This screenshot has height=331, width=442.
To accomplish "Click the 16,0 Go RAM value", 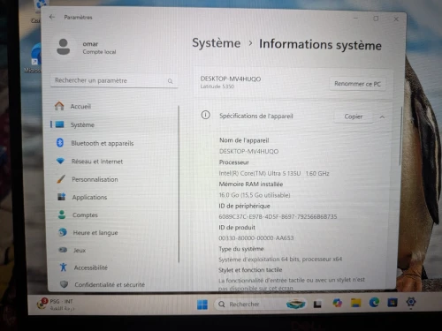I will 255,195.
